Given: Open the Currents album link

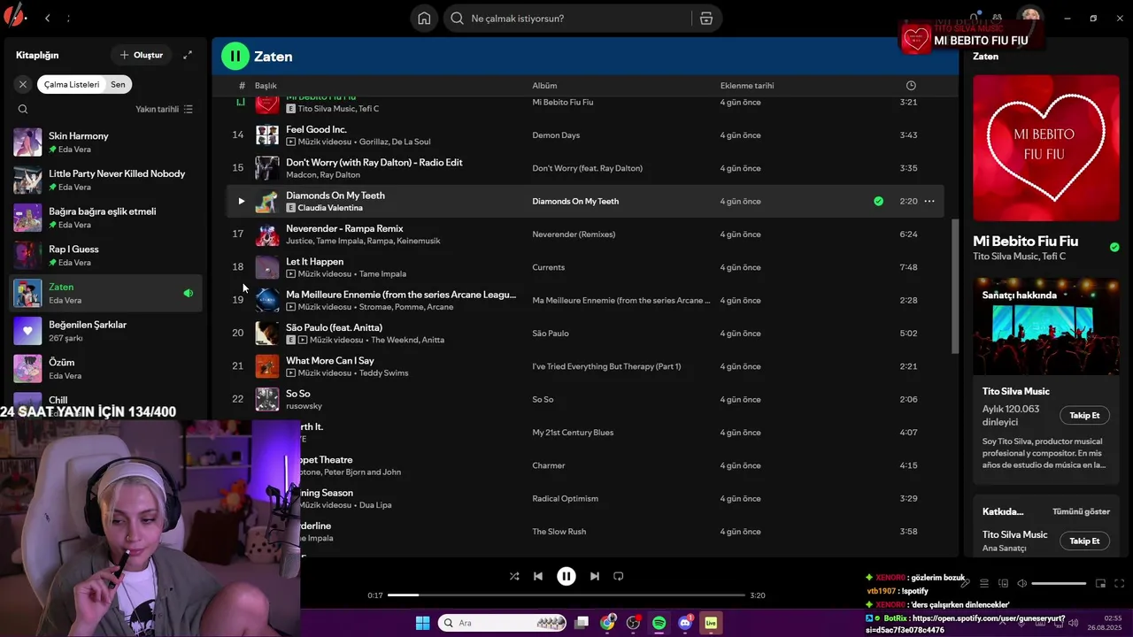Looking at the screenshot, I should (549, 267).
